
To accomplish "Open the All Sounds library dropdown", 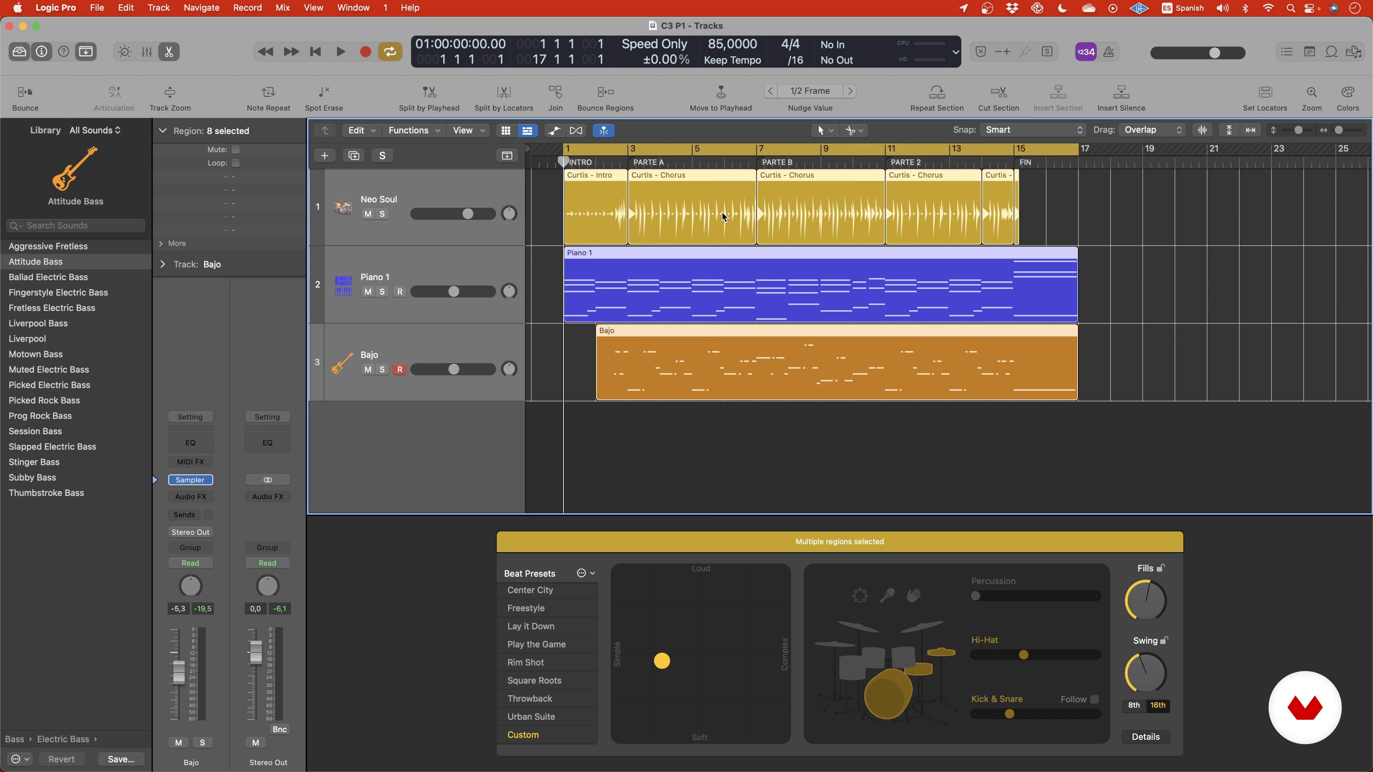I will [x=95, y=130].
